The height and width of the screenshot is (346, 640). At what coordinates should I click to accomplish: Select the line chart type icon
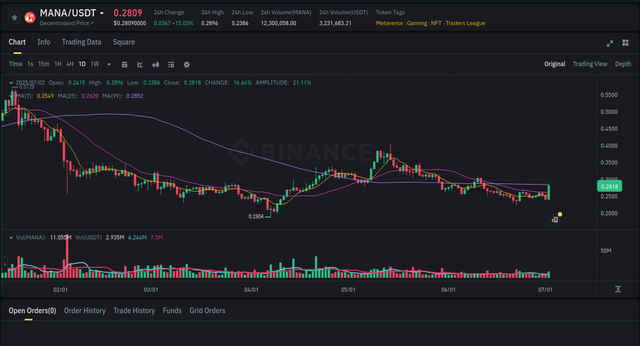[139, 64]
